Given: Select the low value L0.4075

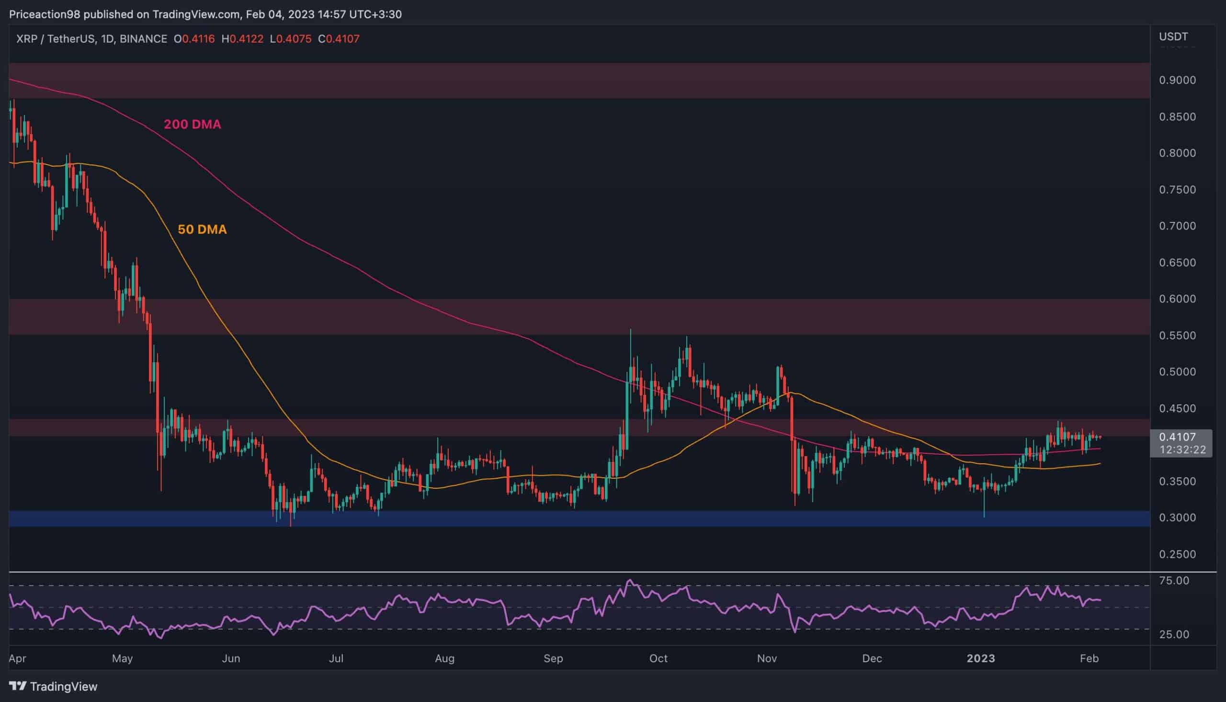Looking at the screenshot, I should click(x=291, y=39).
